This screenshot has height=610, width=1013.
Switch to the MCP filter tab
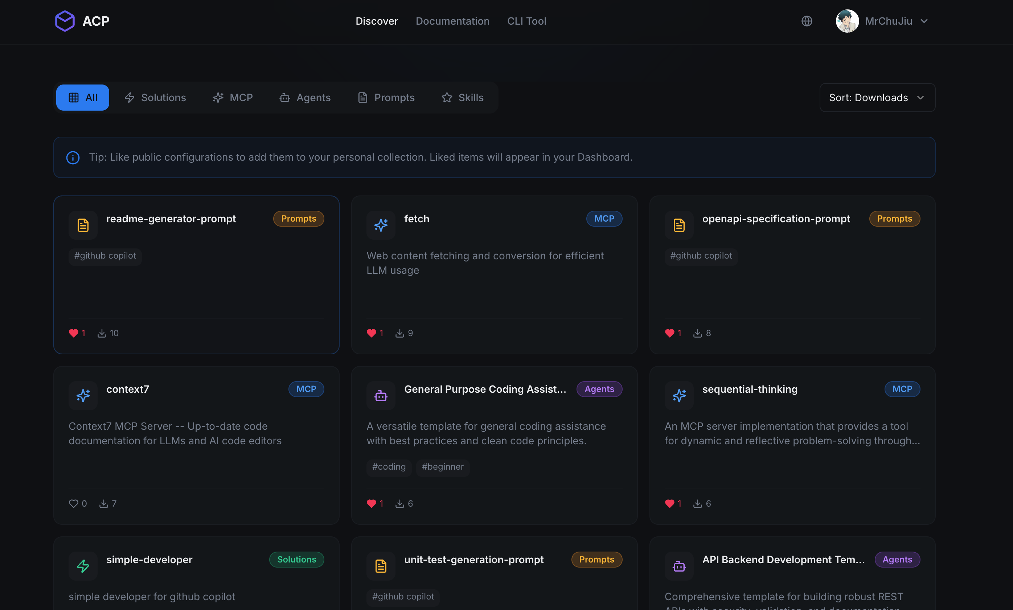tap(233, 98)
